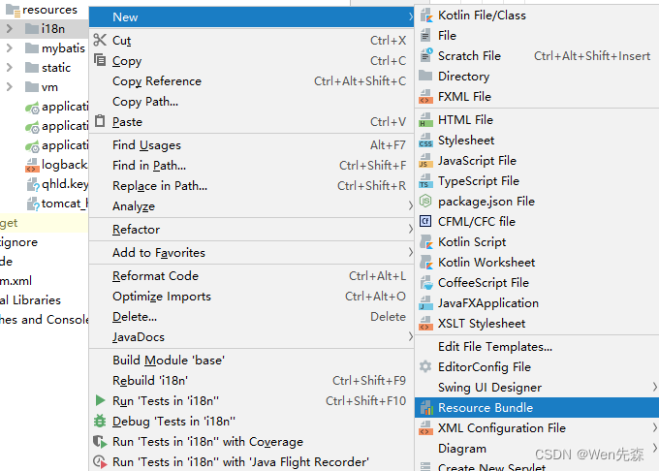
Task: Select Find Usages menu entry
Action: [251, 145]
